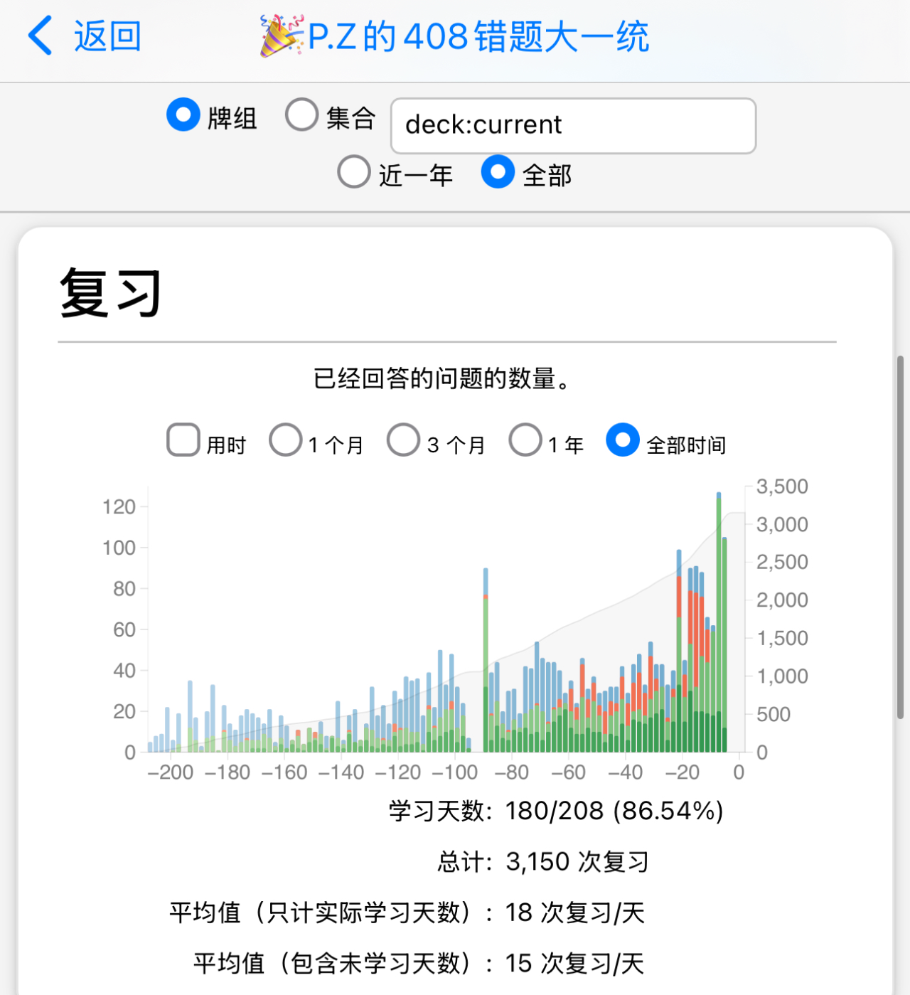Click the tall bar near day -90
910x995 pixels.
[486, 661]
